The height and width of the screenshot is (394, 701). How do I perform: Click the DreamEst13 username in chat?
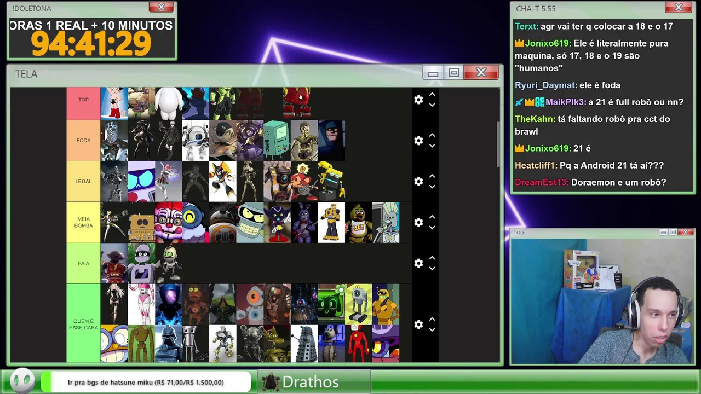pyautogui.click(x=542, y=182)
